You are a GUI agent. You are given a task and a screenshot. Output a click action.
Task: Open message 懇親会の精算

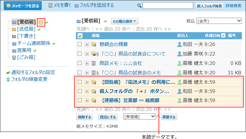pos(114,44)
